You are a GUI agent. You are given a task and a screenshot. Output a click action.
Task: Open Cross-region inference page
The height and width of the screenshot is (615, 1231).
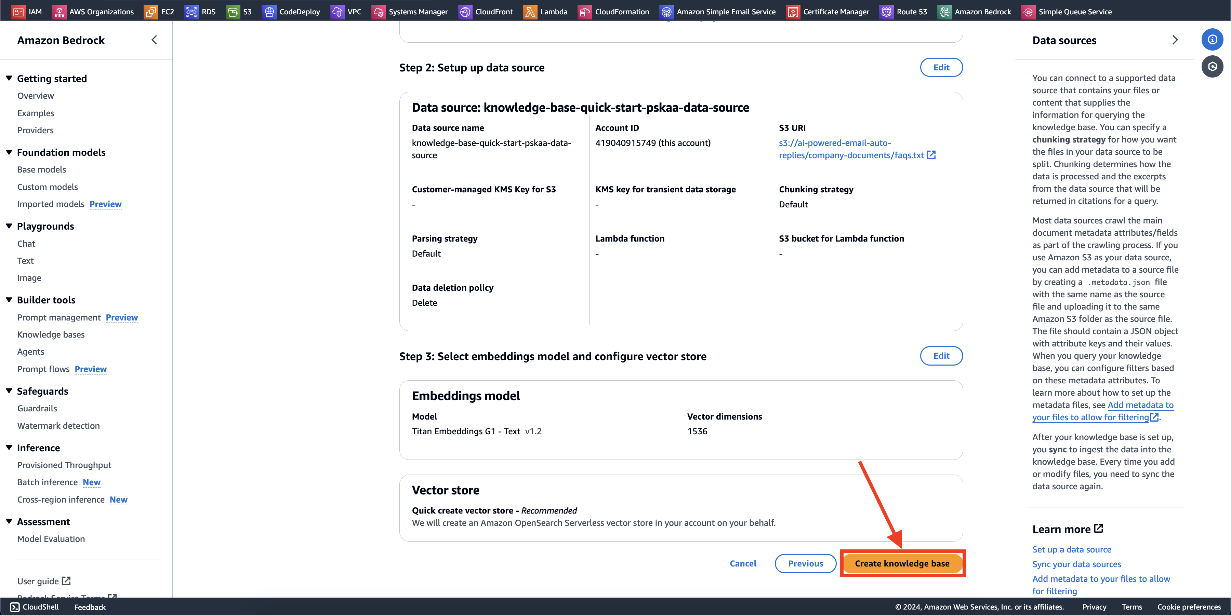61,500
